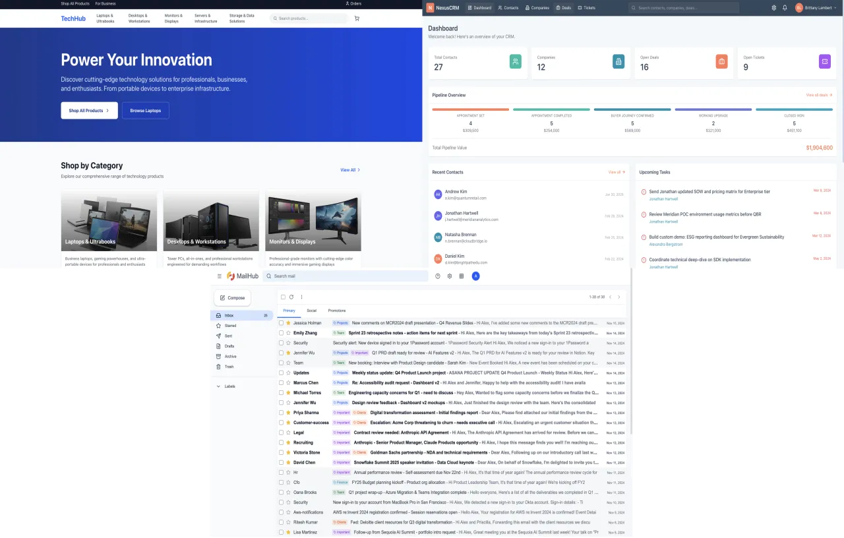
Task: Click View all deals link
Action: coord(819,95)
